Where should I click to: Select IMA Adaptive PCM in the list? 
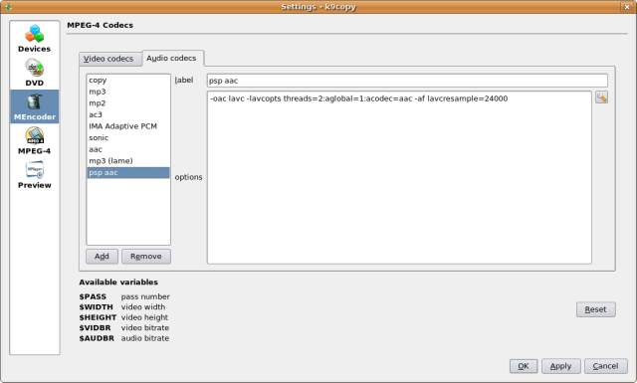[128, 126]
